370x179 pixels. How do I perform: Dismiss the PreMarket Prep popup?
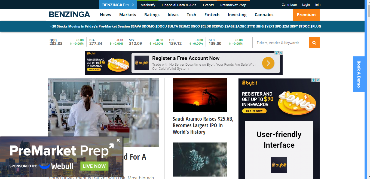pos(118,140)
